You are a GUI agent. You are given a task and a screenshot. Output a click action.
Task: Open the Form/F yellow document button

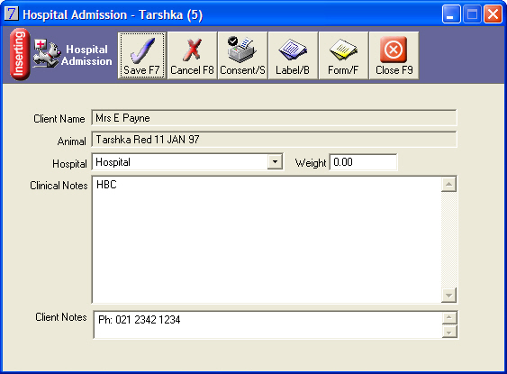[343, 55]
